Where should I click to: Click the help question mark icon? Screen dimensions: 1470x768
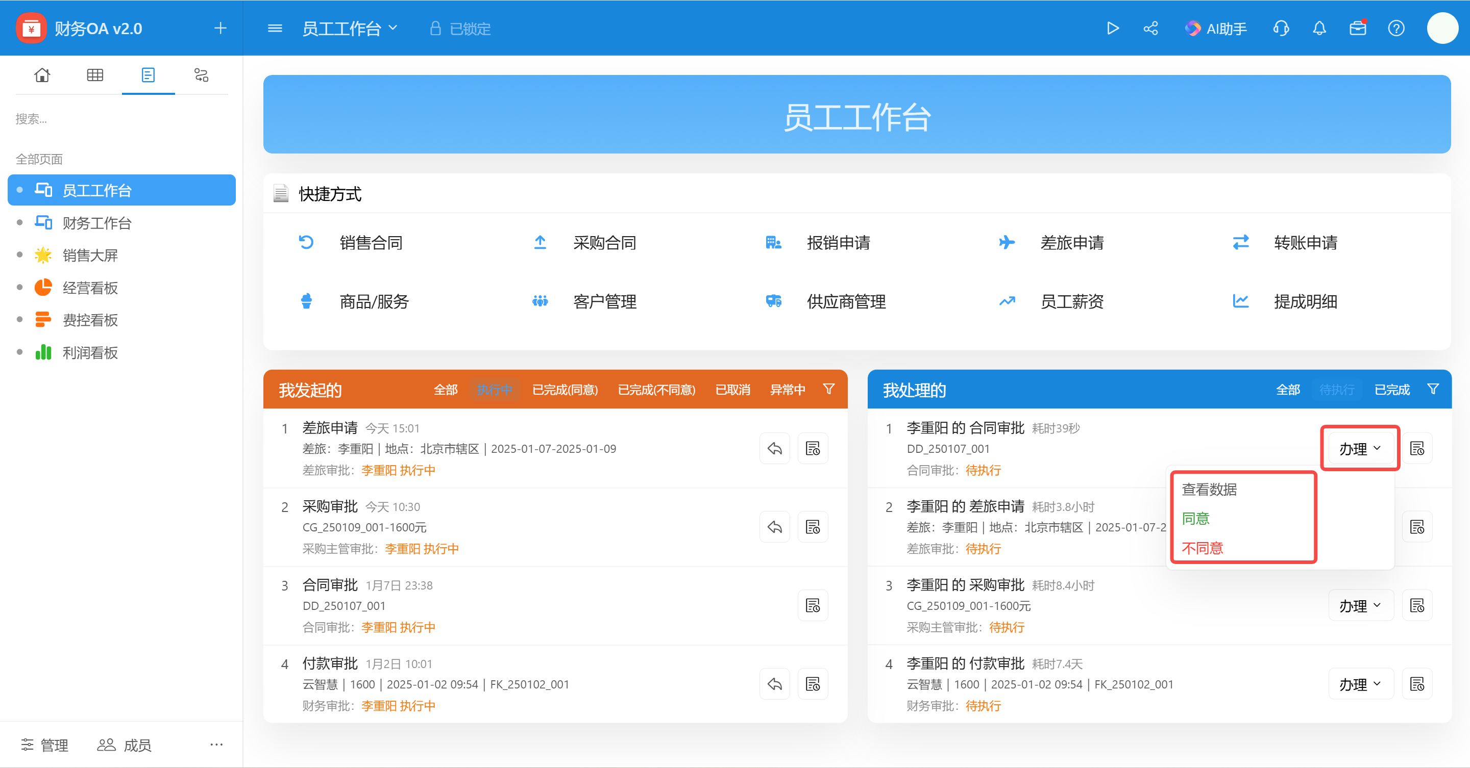coord(1396,28)
